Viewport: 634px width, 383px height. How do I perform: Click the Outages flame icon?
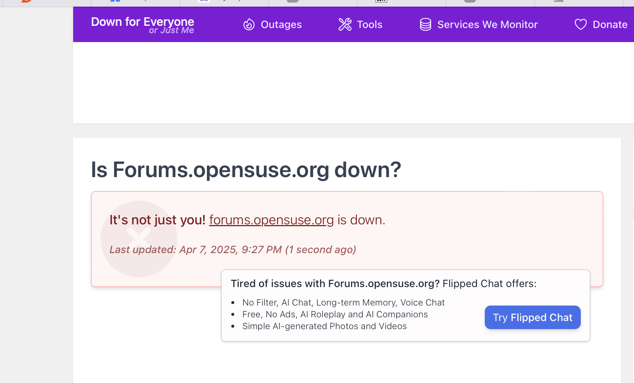tap(249, 24)
